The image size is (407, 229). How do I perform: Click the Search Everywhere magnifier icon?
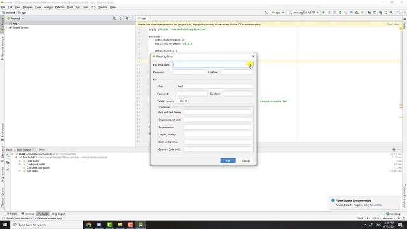pyautogui.click(x=398, y=13)
